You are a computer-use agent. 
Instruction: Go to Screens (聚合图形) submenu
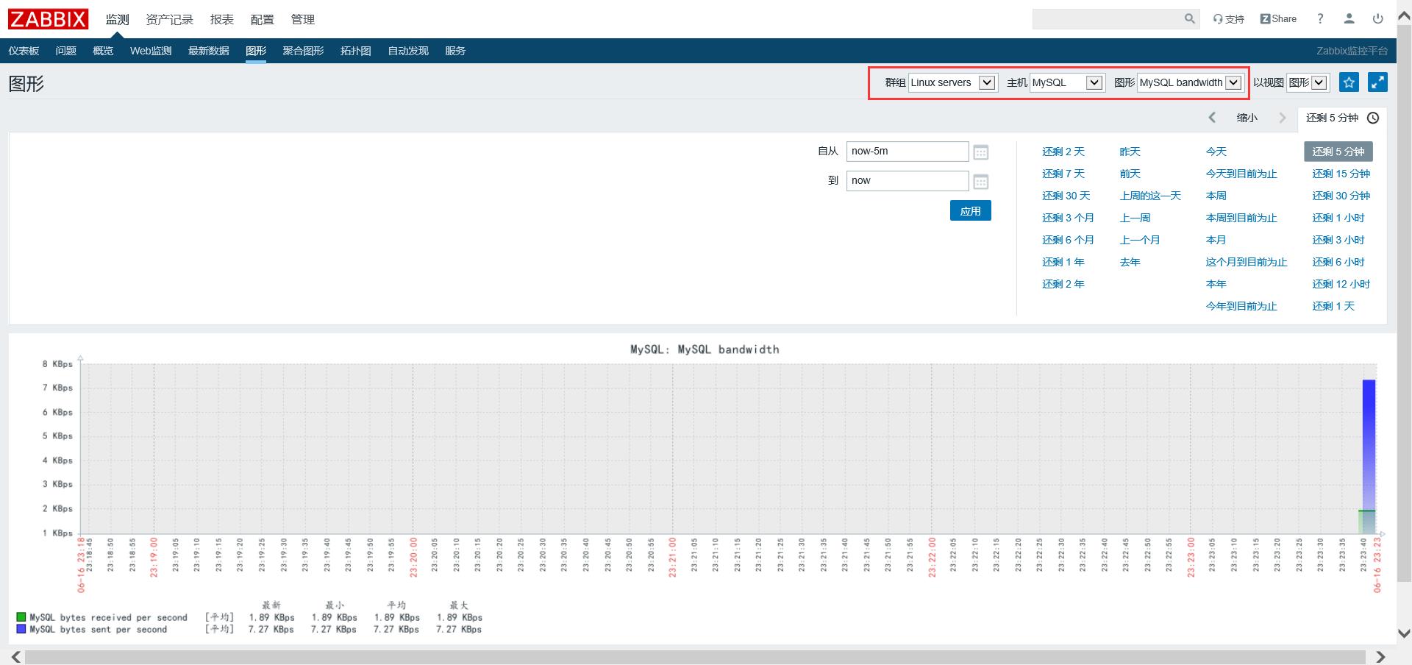click(303, 51)
